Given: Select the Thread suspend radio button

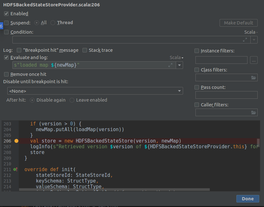Looking at the screenshot, I should click(x=53, y=23).
